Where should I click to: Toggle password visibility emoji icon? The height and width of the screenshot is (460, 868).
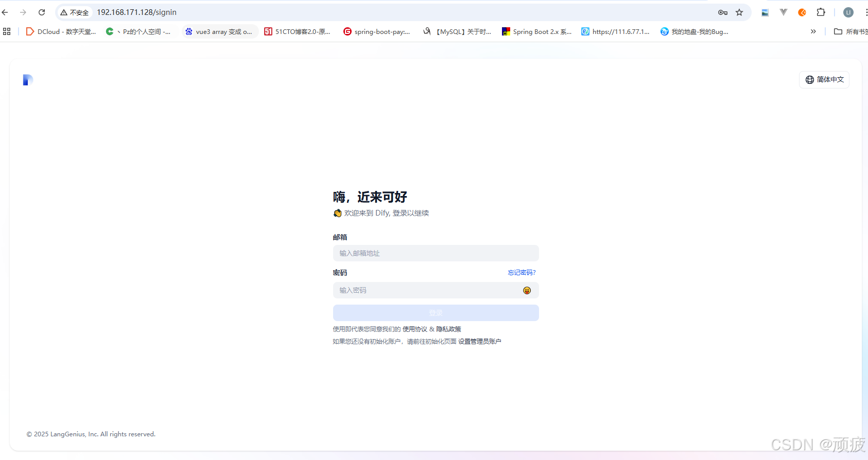coord(527,290)
